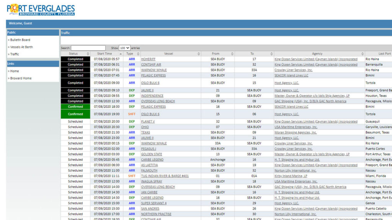Screen dimensions: 392x220
Task: Click the To column sort arrows
Action: 271,54
